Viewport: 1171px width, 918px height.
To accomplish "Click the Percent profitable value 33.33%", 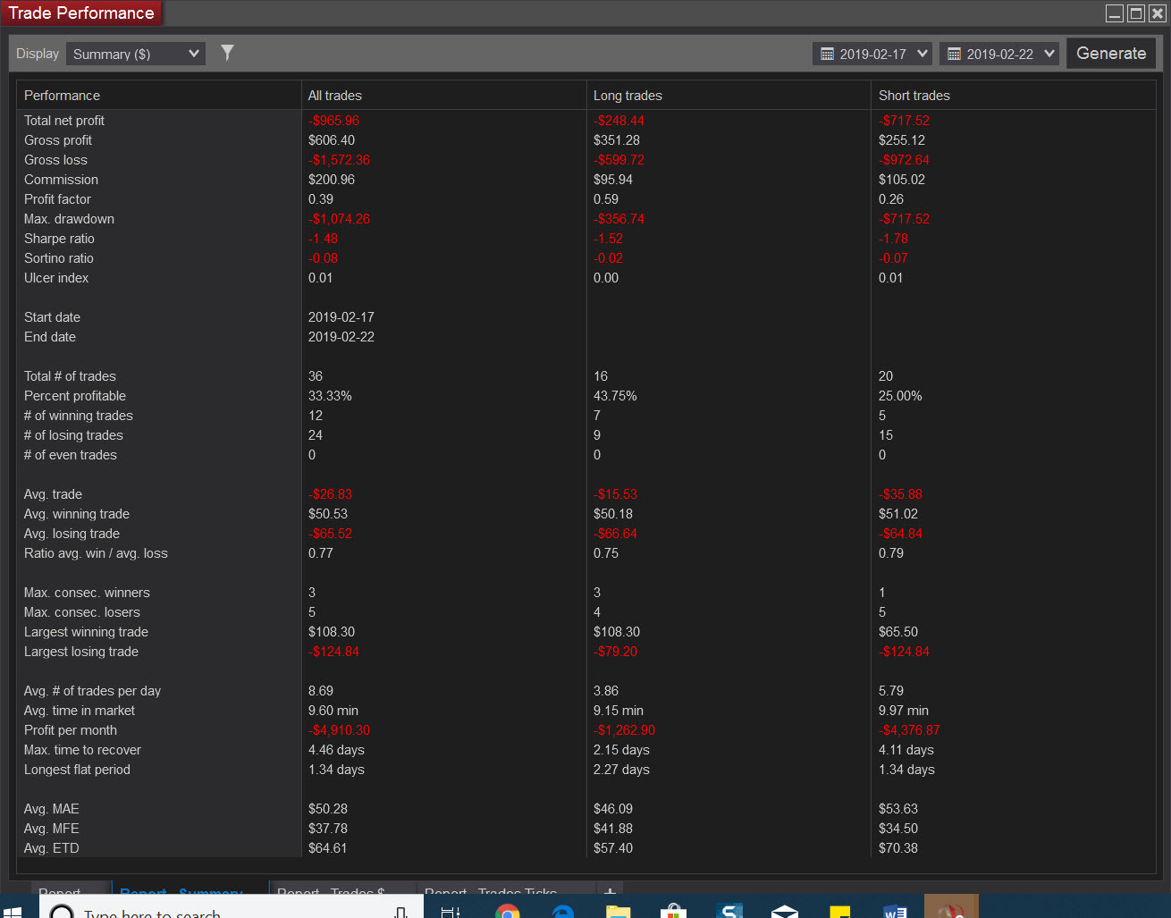I will point(330,396).
